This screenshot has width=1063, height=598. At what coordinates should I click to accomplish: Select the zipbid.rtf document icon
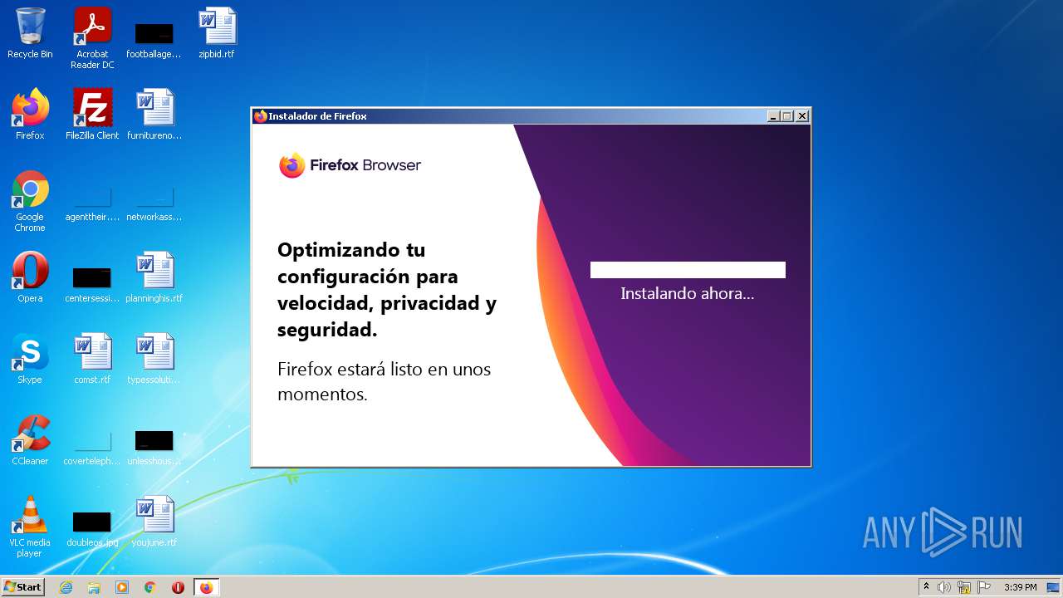[217, 33]
